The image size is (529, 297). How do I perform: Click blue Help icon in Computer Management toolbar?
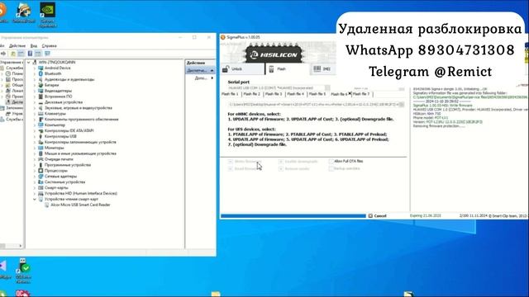click(30, 54)
